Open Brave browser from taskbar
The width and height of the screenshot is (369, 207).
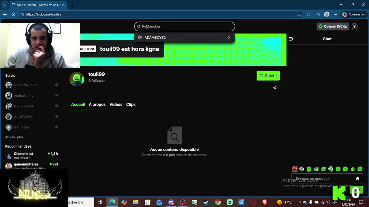265,202
